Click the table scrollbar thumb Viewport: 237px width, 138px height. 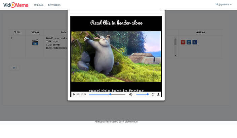pos(175,42)
